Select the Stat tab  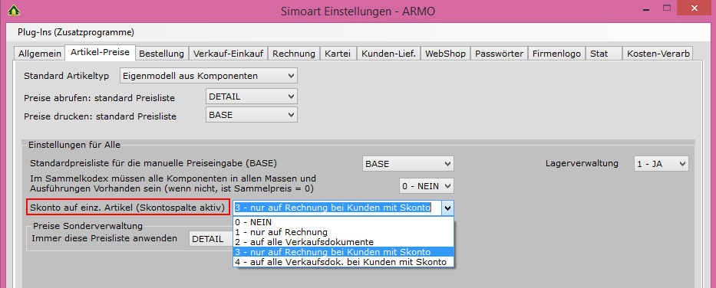pyautogui.click(x=603, y=54)
